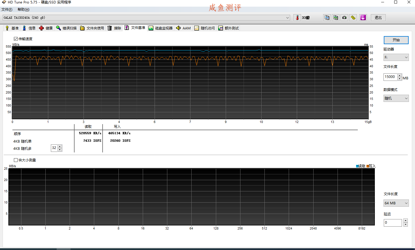Click the 528559 KB/s sequential read value
The height and width of the screenshot is (250, 415).
90,133
